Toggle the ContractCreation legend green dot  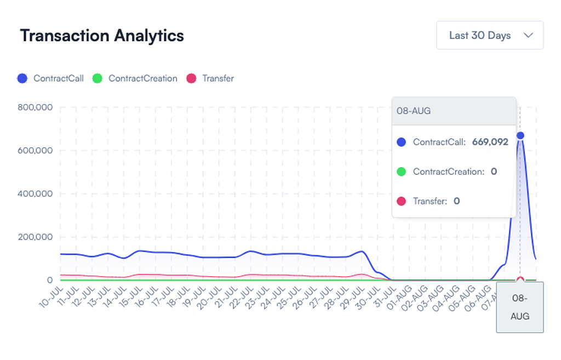click(x=98, y=78)
